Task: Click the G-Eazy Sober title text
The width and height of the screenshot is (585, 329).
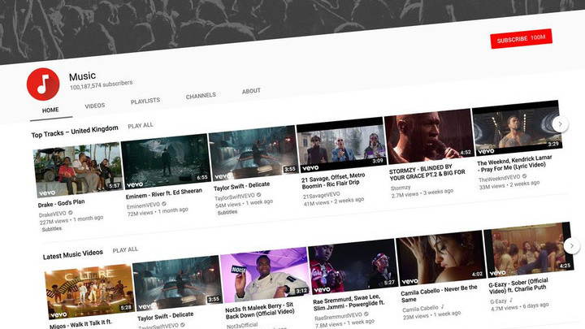Action: [518, 285]
